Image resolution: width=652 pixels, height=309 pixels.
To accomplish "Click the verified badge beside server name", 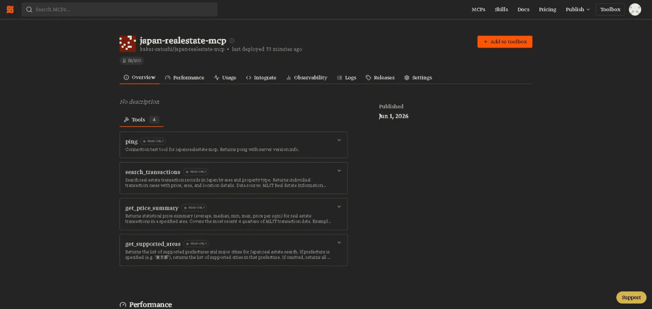I will tap(232, 41).
